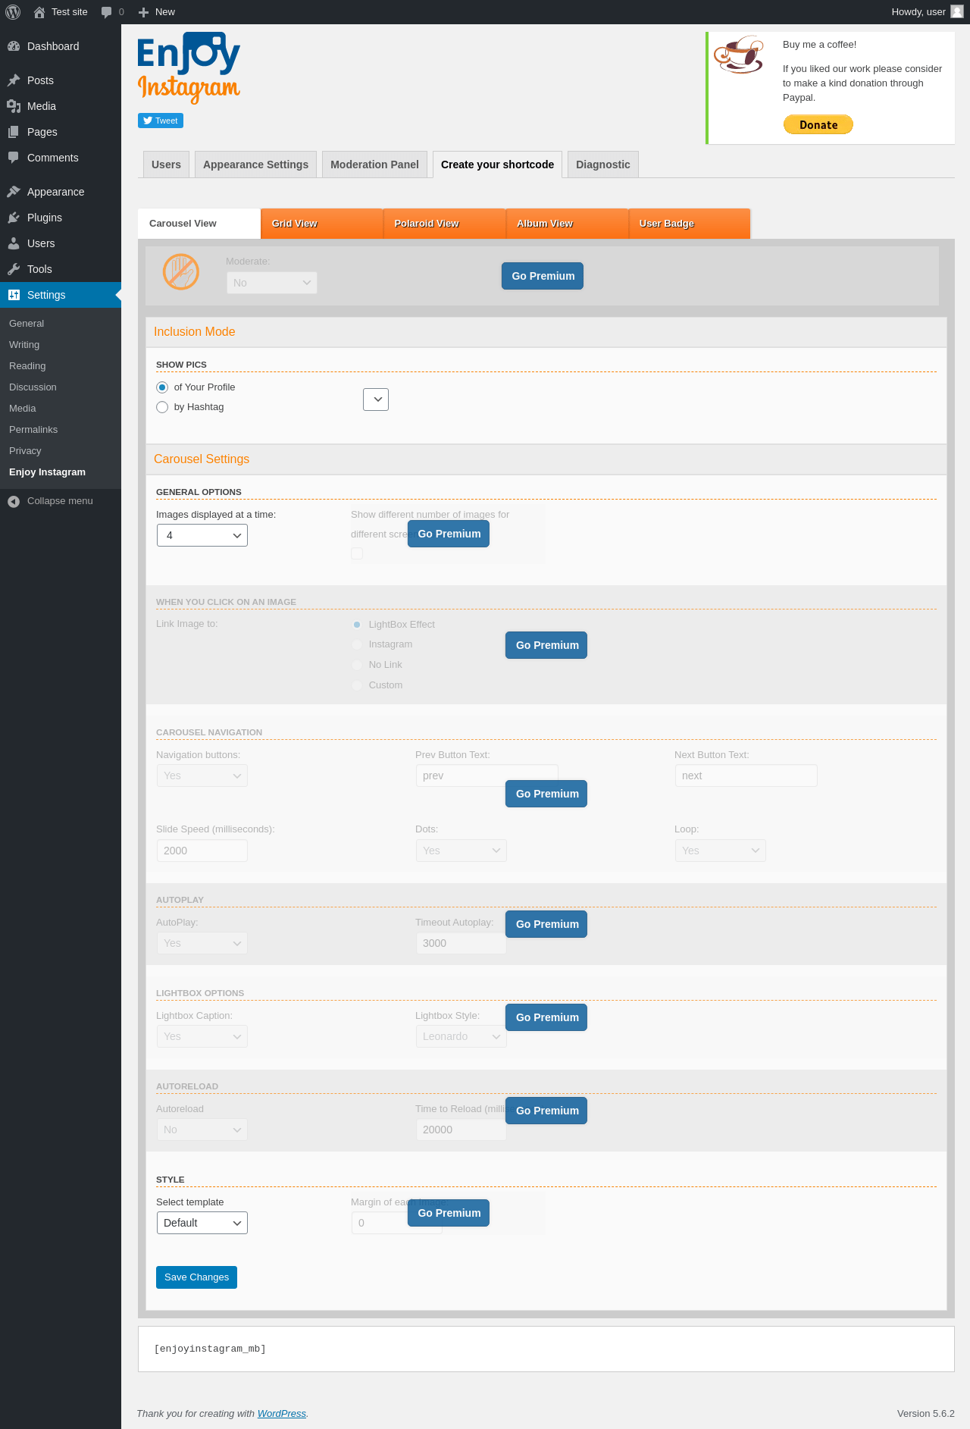Click the Time to Reload field
This screenshot has height=1429, width=970.
point(462,1130)
